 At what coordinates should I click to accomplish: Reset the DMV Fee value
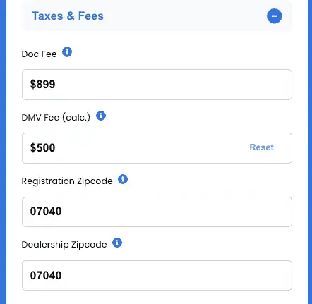[261, 147]
